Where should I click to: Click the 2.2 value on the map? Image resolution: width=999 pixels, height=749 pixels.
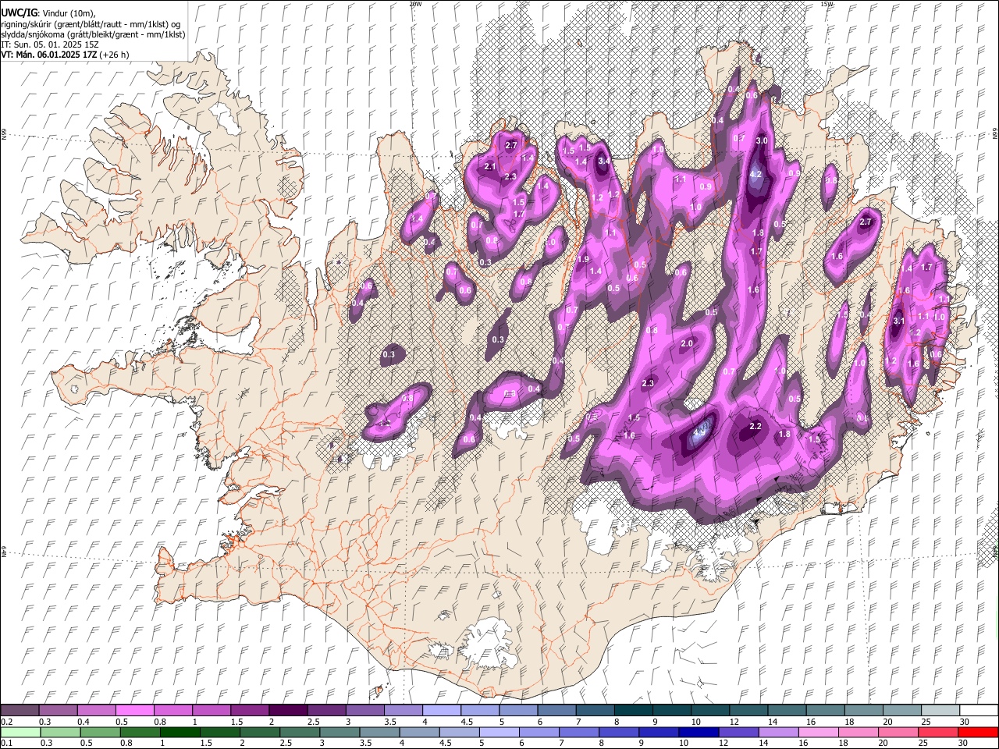point(755,426)
